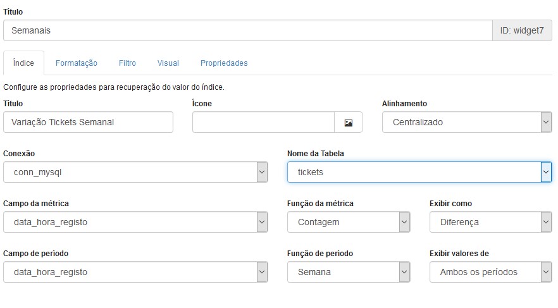
Task: Expand the Conexão dropdown arrow
Action: pyautogui.click(x=262, y=172)
